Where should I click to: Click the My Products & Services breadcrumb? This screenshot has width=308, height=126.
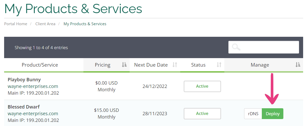[85, 24]
